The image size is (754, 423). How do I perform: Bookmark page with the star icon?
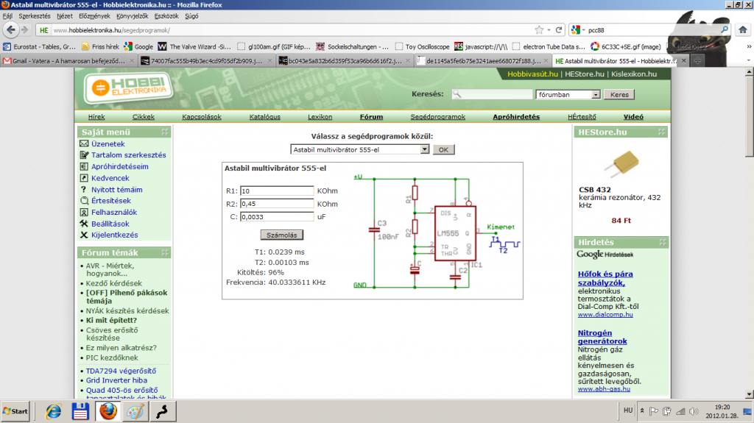[x=539, y=30]
